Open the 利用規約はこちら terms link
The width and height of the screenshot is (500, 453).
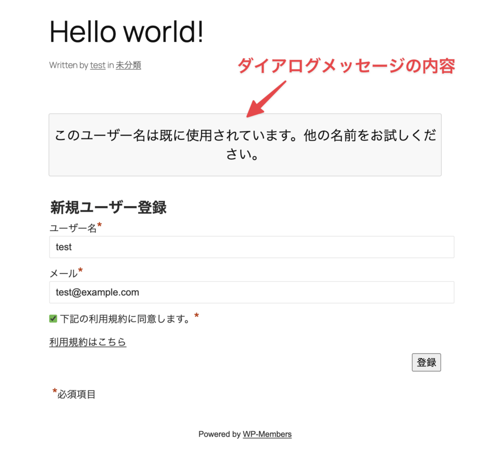(x=88, y=342)
